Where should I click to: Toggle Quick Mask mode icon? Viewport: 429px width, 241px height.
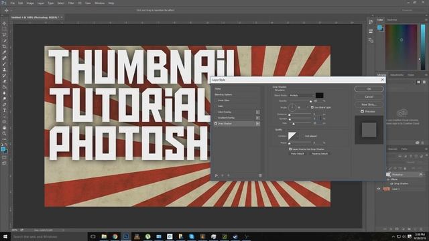[x=4, y=157]
